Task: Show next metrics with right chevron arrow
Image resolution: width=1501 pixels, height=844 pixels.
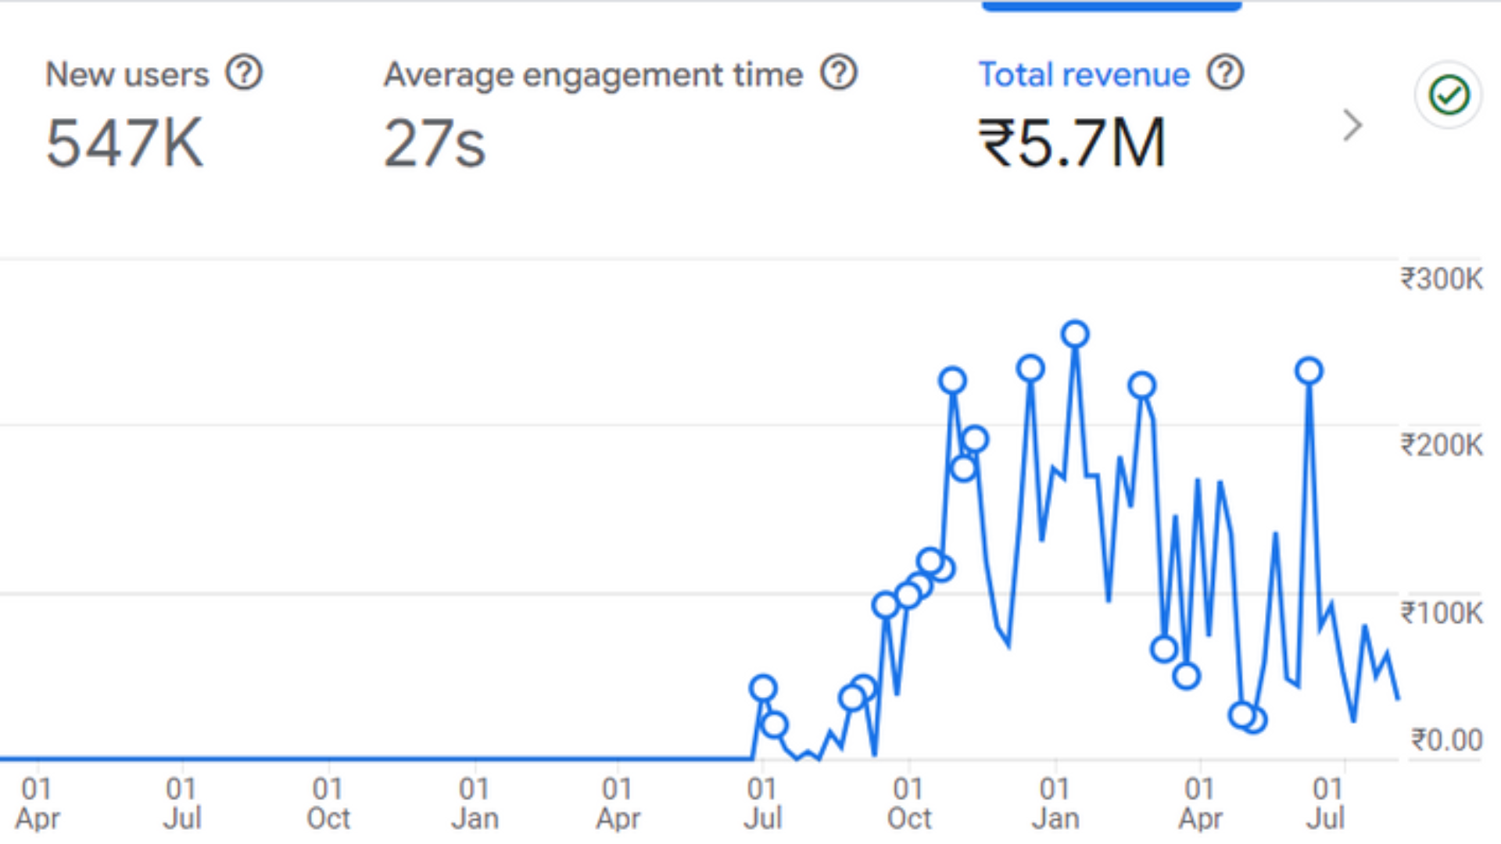Action: click(x=1352, y=125)
